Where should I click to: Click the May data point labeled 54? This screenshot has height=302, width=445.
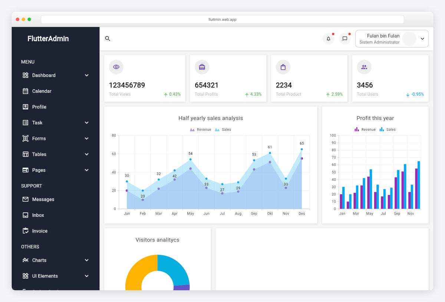point(191,159)
